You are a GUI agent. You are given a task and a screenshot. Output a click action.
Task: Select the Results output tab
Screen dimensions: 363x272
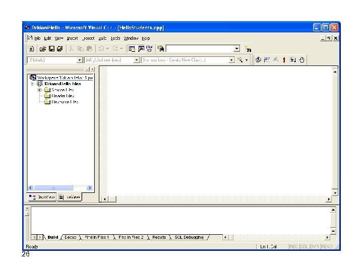click(159, 237)
